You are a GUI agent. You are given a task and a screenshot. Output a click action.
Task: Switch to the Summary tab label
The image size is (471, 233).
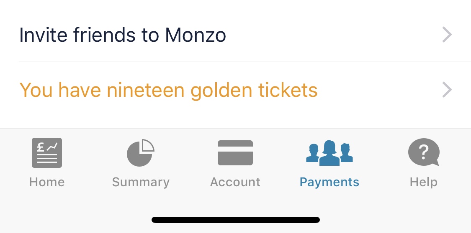pos(141,182)
